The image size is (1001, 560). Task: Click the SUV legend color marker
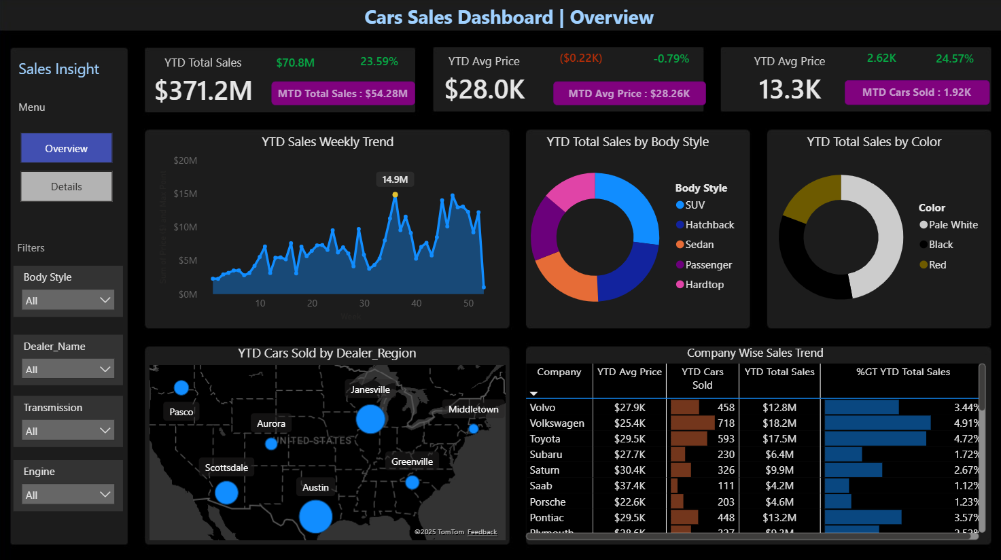click(680, 205)
